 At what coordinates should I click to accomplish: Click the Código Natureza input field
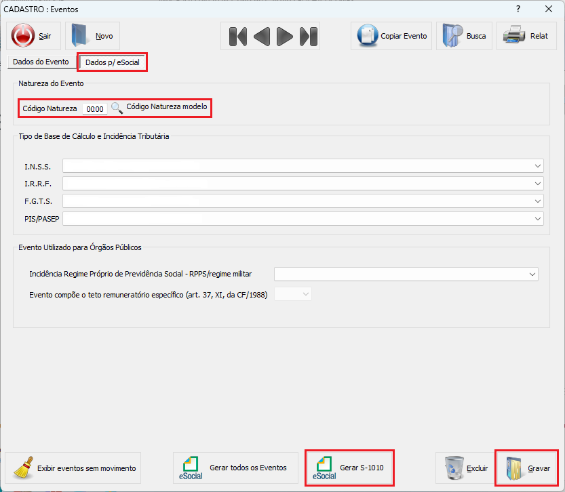click(x=95, y=108)
